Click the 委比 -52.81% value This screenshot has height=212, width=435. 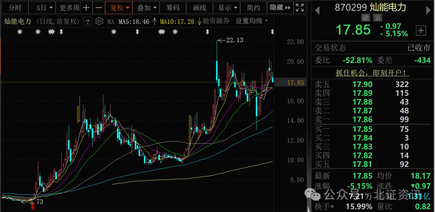click(x=358, y=60)
